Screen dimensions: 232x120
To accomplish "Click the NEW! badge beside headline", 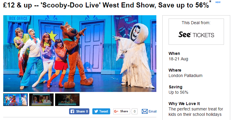I will pyautogui.click(x=218, y=2).
